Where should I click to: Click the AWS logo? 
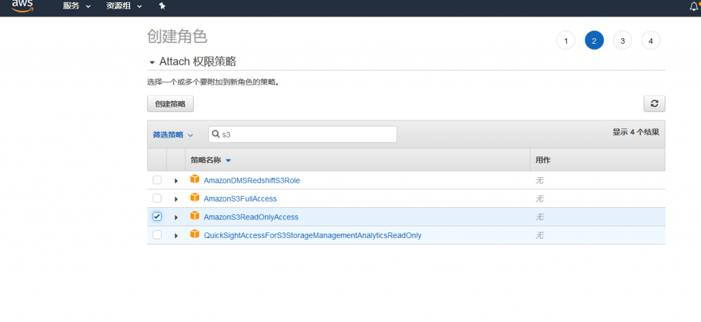(x=23, y=5)
